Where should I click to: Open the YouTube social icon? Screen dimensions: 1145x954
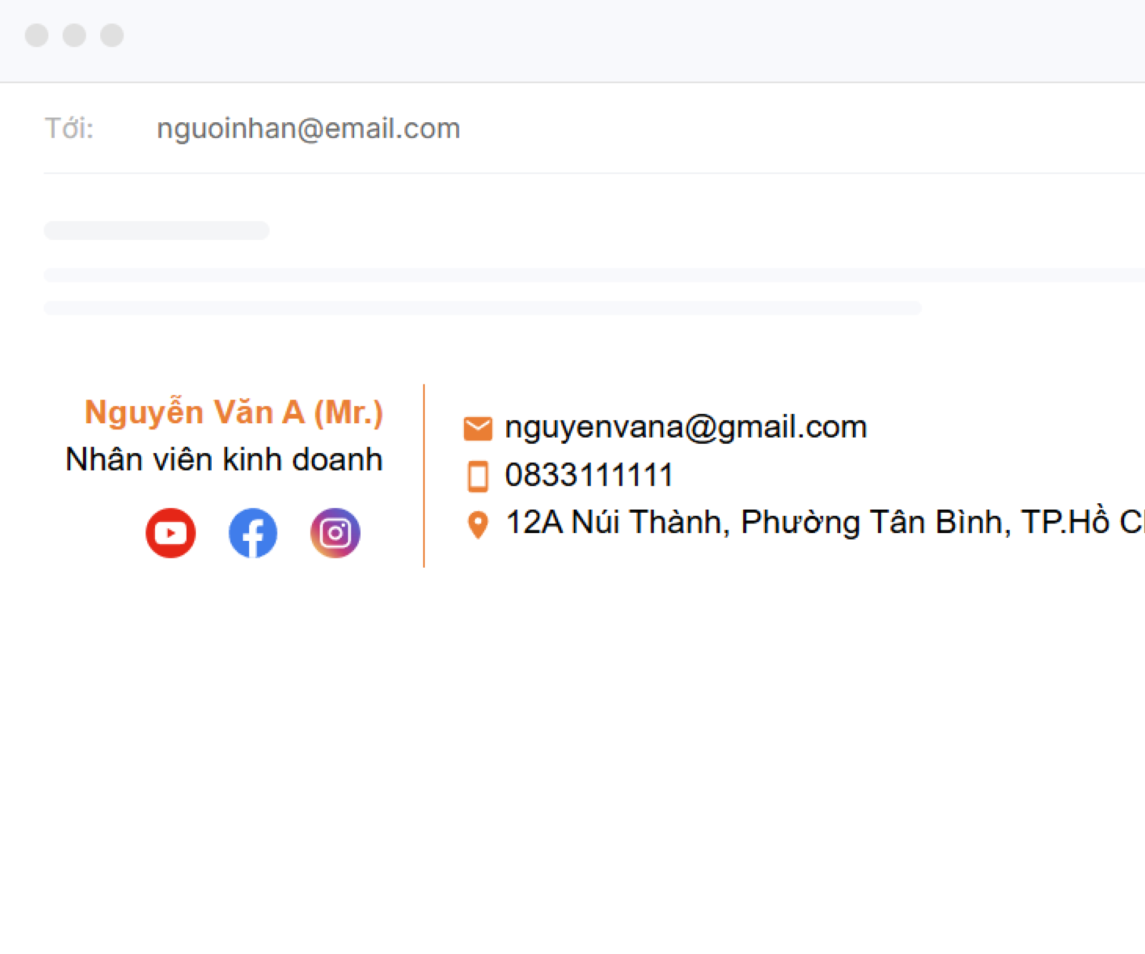pos(171,533)
